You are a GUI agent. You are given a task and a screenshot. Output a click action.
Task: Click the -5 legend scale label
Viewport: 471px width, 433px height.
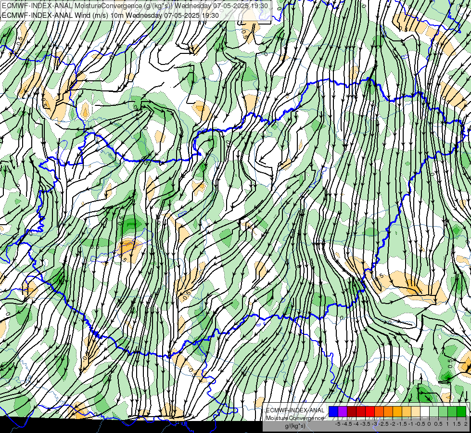pyautogui.click(x=338, y=424)
